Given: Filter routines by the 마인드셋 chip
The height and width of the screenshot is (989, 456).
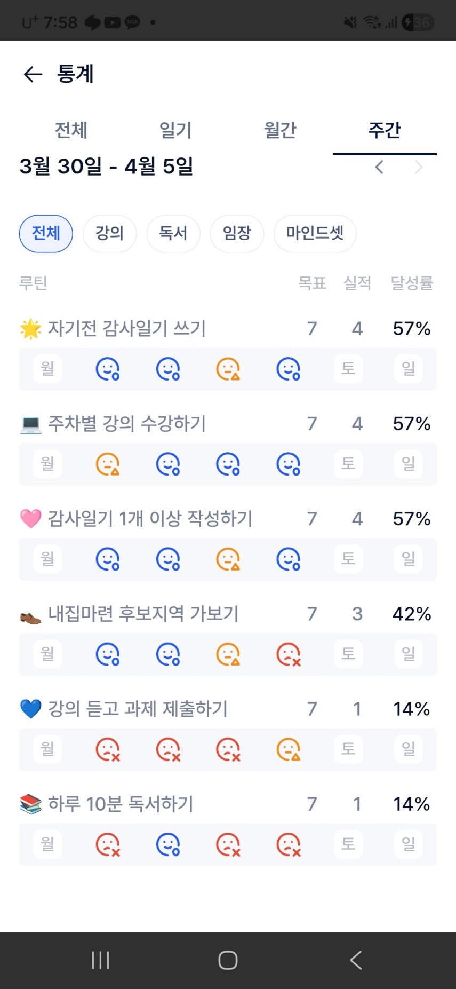Looking at the screenshot, I should tap(315, 233).
